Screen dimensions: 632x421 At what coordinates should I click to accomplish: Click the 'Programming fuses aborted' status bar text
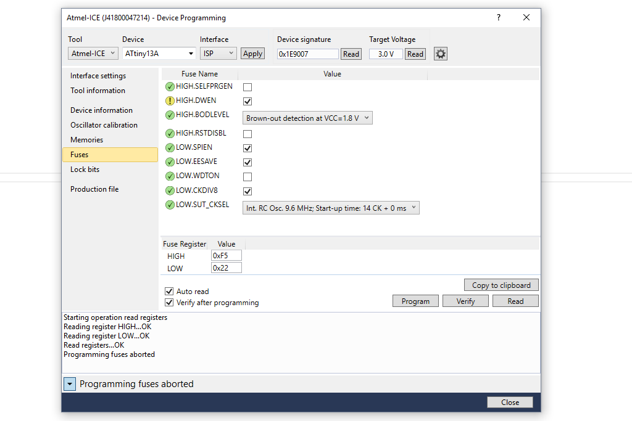tap(136, 384)
